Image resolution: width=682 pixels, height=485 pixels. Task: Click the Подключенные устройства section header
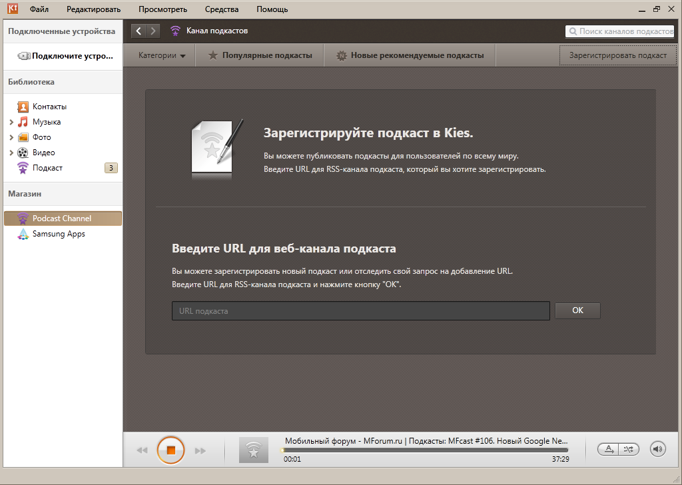coord(62,31)
